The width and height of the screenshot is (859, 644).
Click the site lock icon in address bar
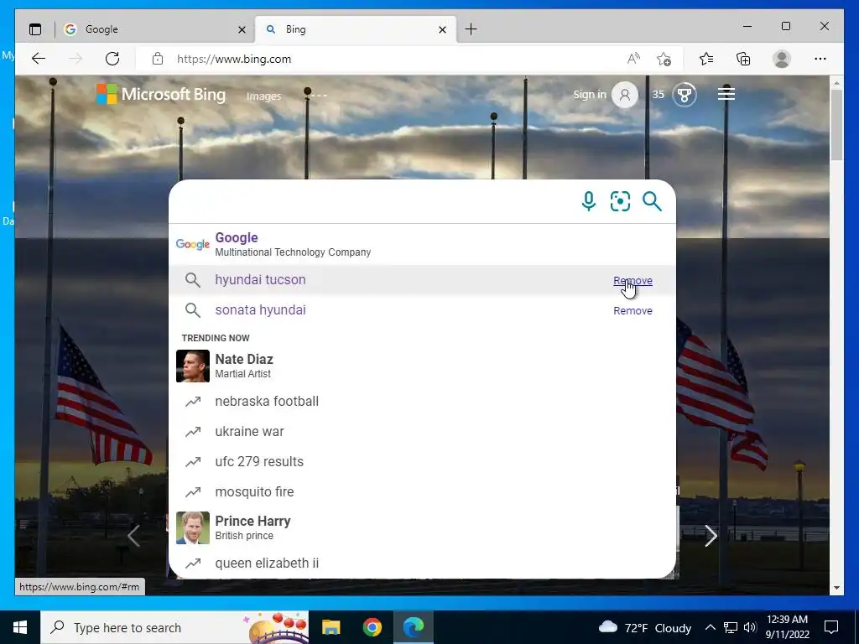(x=158, y=59)
